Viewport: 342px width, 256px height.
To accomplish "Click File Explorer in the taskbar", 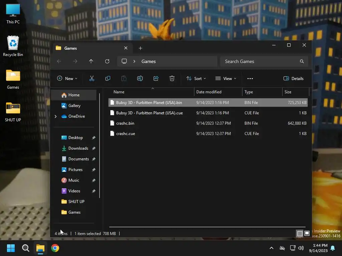I will point(40,248).
